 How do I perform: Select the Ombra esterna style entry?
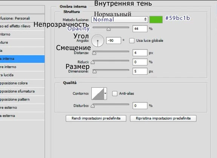[22, 116]
